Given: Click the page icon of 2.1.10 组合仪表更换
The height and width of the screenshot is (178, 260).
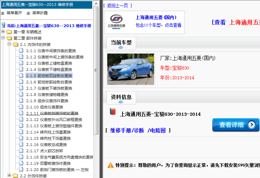Looking at the screenshot, I should click(21, 107).
